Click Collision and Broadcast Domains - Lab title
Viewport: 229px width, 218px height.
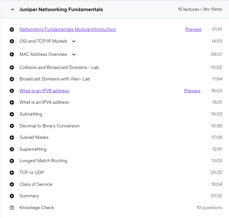click(59, 67)
